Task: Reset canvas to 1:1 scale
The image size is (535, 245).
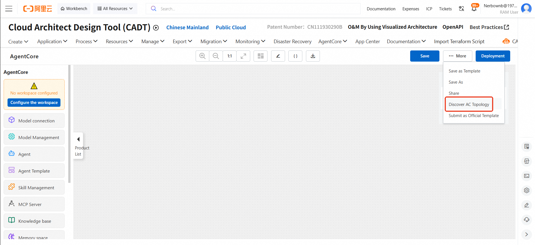Action: (x=230, y=56)
